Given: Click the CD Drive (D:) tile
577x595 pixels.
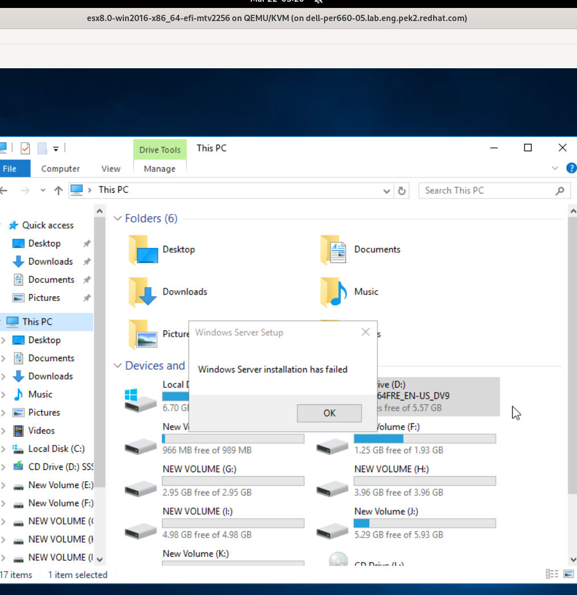Looking at the screenshot, I should 438,396.
